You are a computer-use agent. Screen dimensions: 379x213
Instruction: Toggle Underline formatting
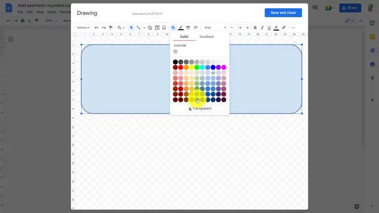pos(269,28)
